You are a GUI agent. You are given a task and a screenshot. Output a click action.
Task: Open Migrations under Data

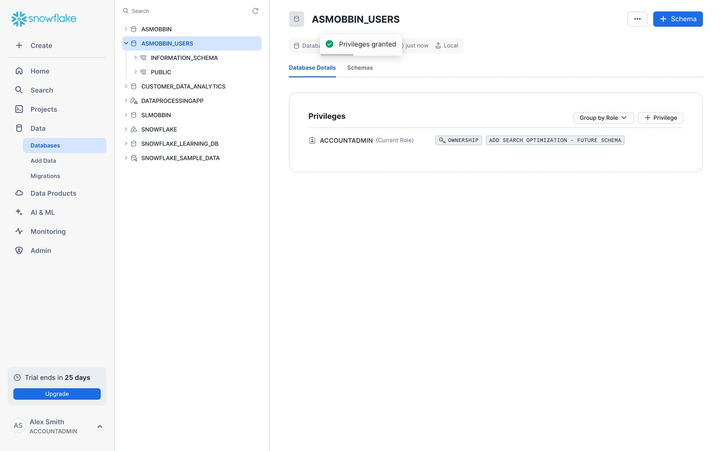45,176
